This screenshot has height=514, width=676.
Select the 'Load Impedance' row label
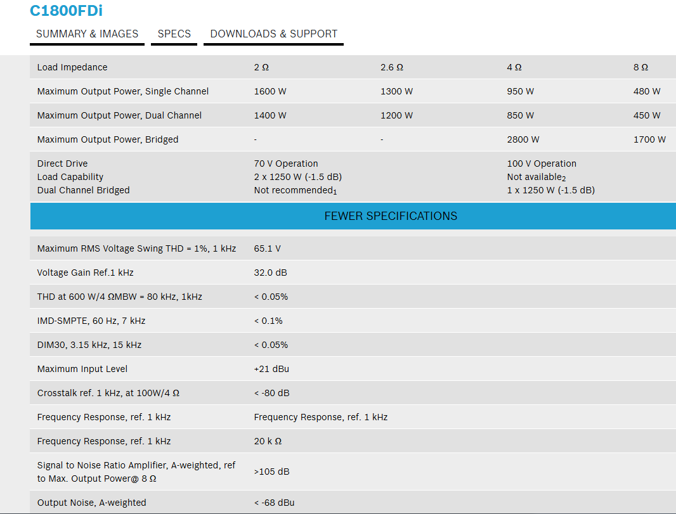click(72, 67)
